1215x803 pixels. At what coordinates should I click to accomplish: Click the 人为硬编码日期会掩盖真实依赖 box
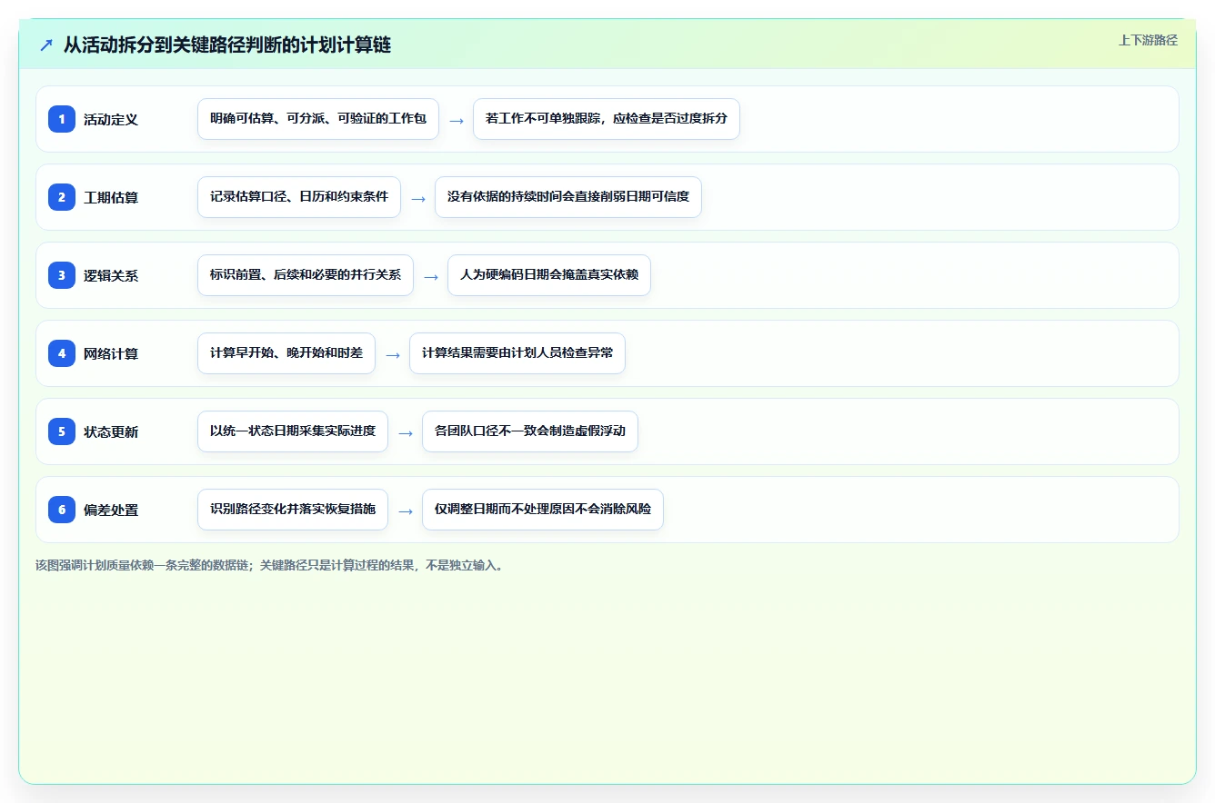[x=549, y=275]
